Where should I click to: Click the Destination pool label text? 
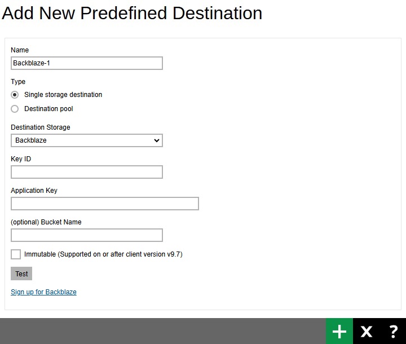point(48,109)
